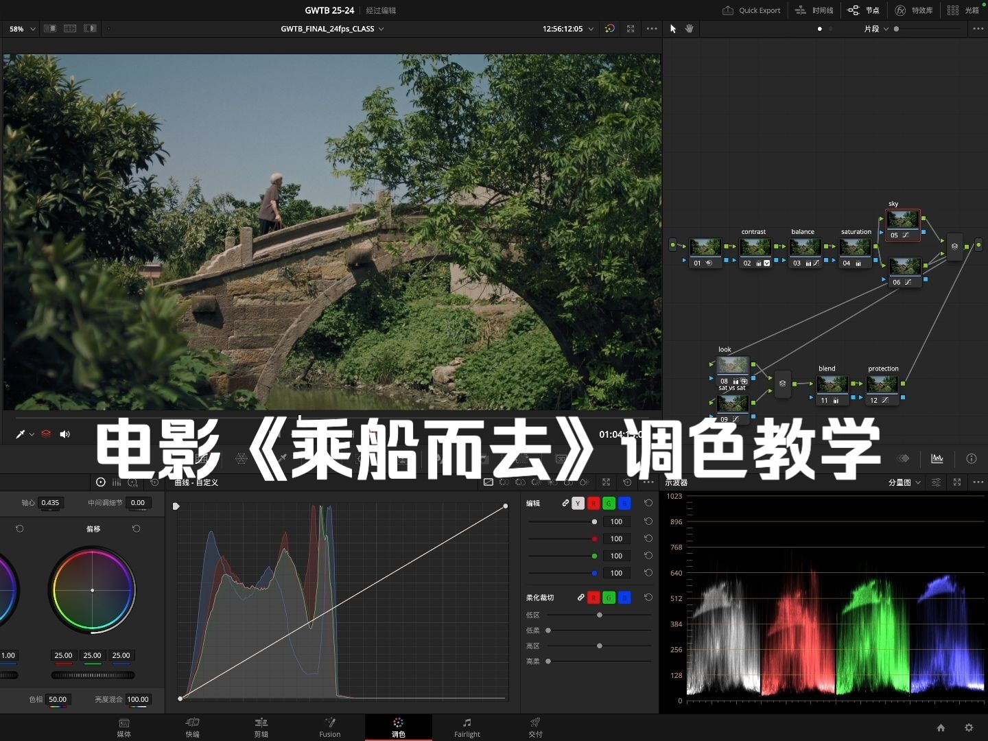The image size is (988, 741).
Task: Switch to the Fairlight page
Action: pyautogui.click(x=467, y=728)
